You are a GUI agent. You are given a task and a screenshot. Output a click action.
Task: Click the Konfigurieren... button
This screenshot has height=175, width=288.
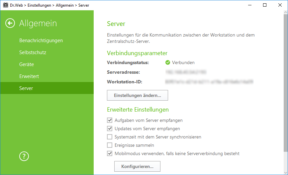pyautogui.click(x=137, y=166)
